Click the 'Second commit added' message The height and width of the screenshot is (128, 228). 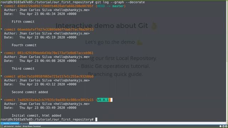[30, 92]
